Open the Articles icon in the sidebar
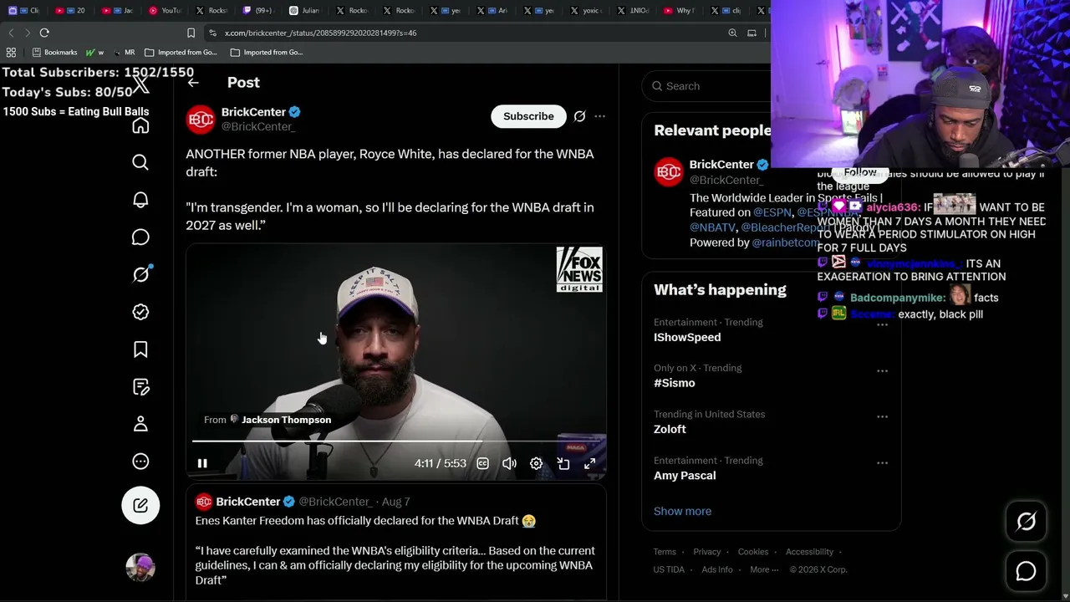This screenshot has width=1070, height=602. click(x=140, y=387)
